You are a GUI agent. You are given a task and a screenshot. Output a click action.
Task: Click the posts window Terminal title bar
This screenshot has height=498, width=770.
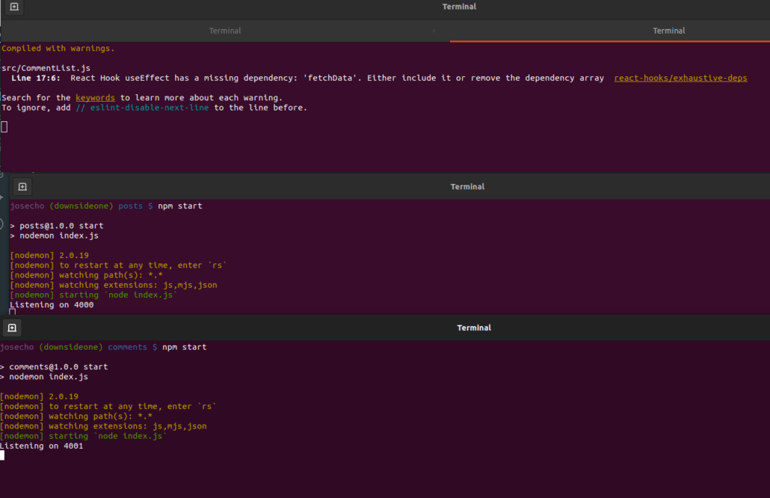coord(467,187)
